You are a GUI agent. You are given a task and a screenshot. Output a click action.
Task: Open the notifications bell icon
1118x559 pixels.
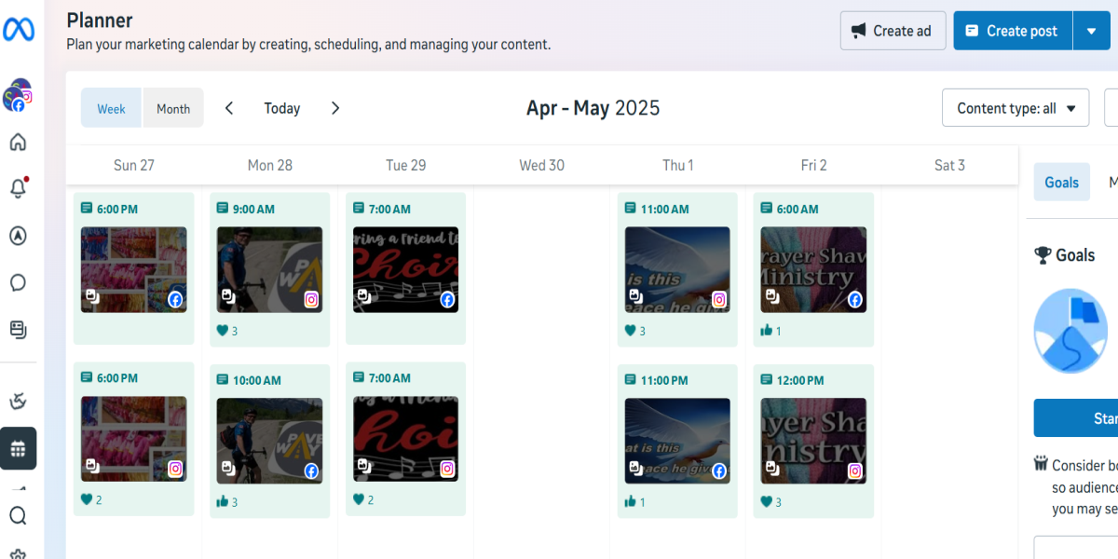tap(18, 189)
